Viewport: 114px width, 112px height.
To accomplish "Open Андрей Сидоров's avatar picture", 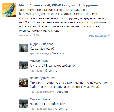I will tap(23, 48).
